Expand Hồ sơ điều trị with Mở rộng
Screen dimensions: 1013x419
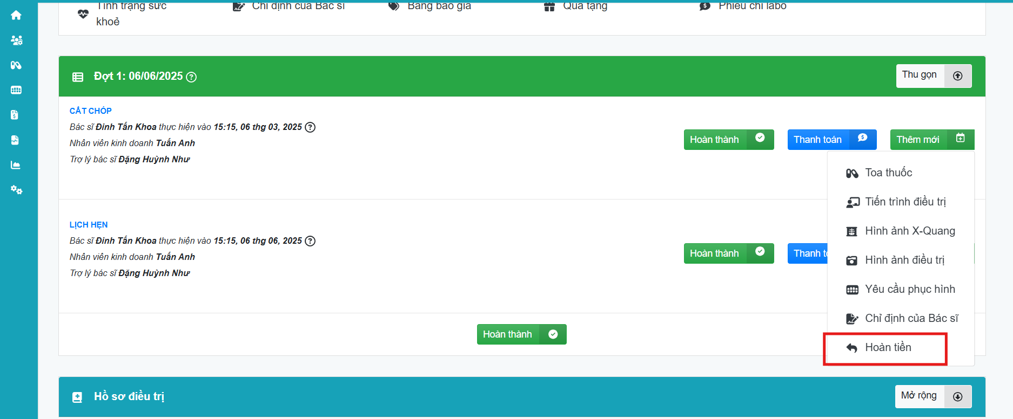(933, 396)
